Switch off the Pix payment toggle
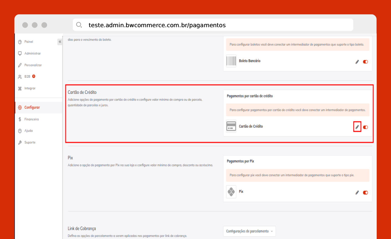This screenshot has width=391, height=239. click(365, 193)
